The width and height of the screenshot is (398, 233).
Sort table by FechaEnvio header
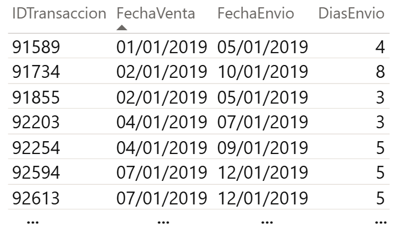tap(256, 14)
